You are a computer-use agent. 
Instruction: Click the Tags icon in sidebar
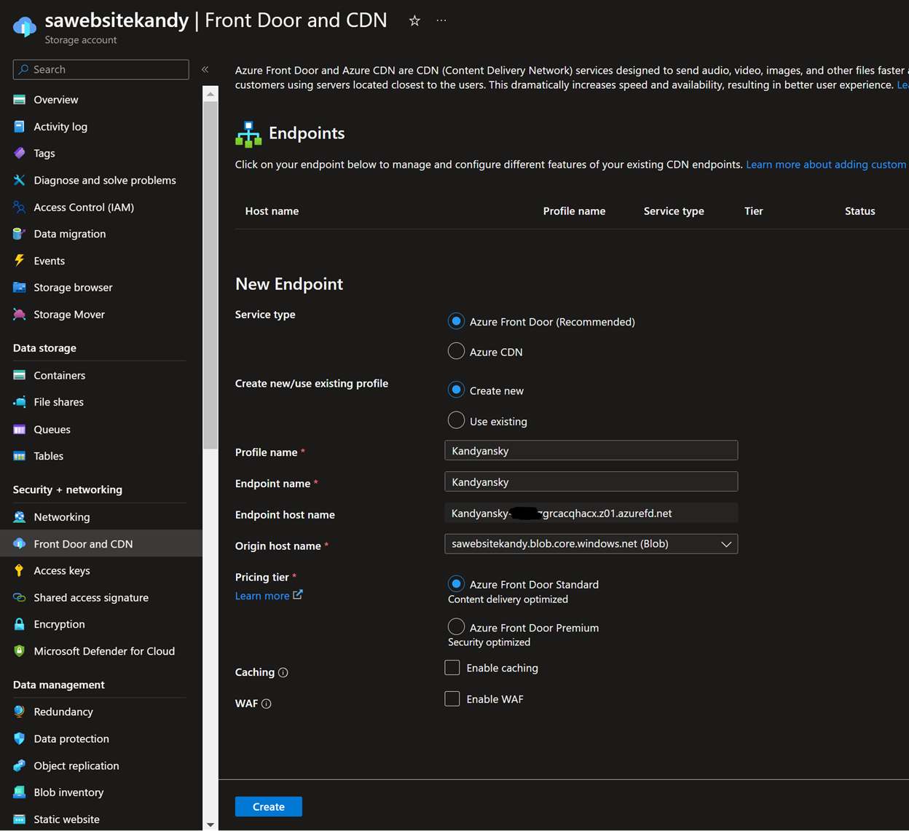[20, 153]
